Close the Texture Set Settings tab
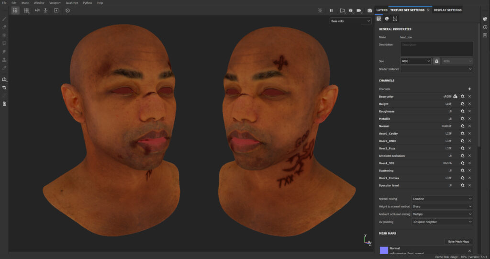The width and height of the screenshot is (490, 259). pos(428,11)
